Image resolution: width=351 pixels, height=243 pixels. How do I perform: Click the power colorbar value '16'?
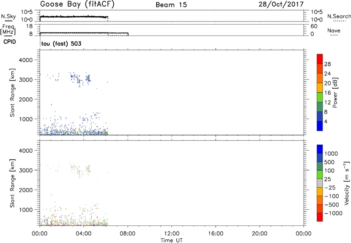pyautogui.click(x=327, y=93)
